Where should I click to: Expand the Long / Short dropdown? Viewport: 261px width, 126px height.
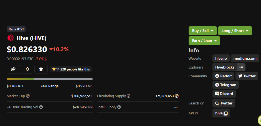pyautogui.click(x=235, y=31)
